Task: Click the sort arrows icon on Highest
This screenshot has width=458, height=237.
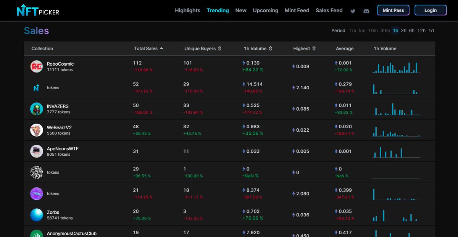Action: click(314, 48)
